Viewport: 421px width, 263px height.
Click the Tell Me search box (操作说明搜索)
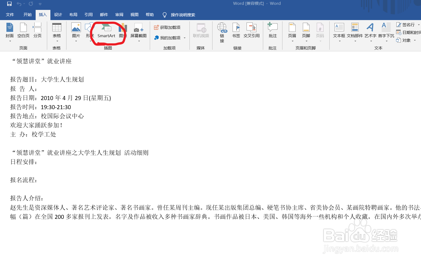[183, 15]
